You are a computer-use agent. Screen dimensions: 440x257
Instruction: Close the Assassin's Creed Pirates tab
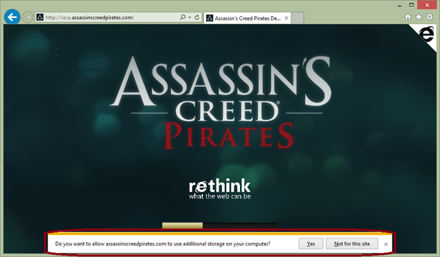click(286, 19)
